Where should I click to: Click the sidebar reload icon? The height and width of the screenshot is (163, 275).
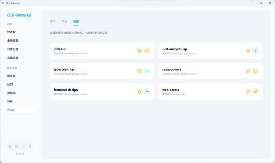click(16, 147)
